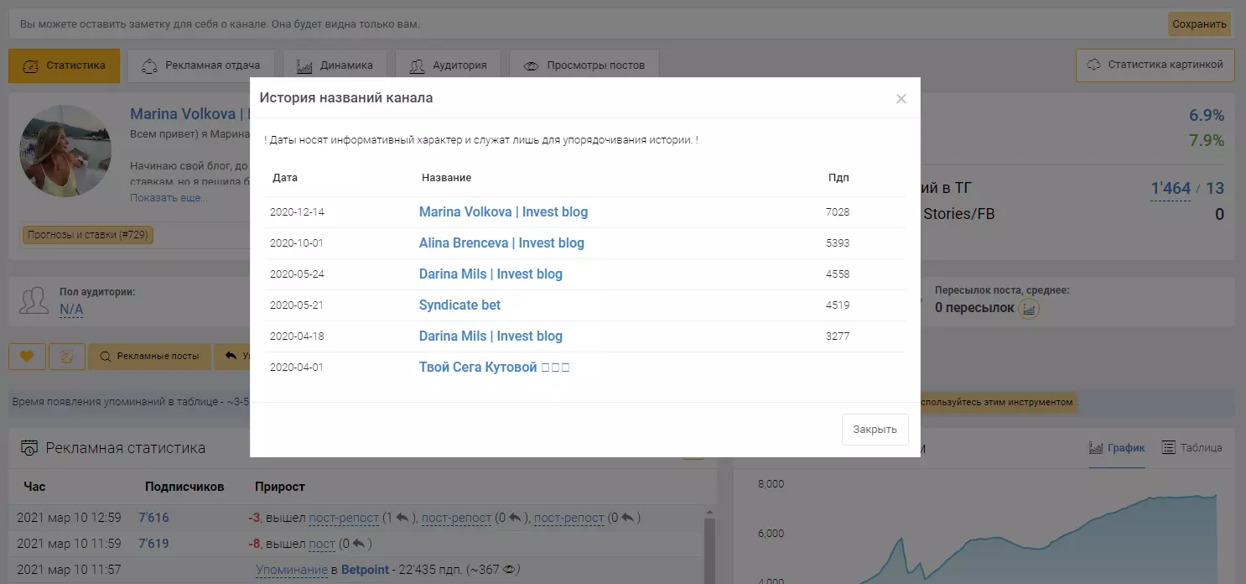Click into the channel note input field
The width and height of the screenshot is (1246, 584).
[587, 24]
